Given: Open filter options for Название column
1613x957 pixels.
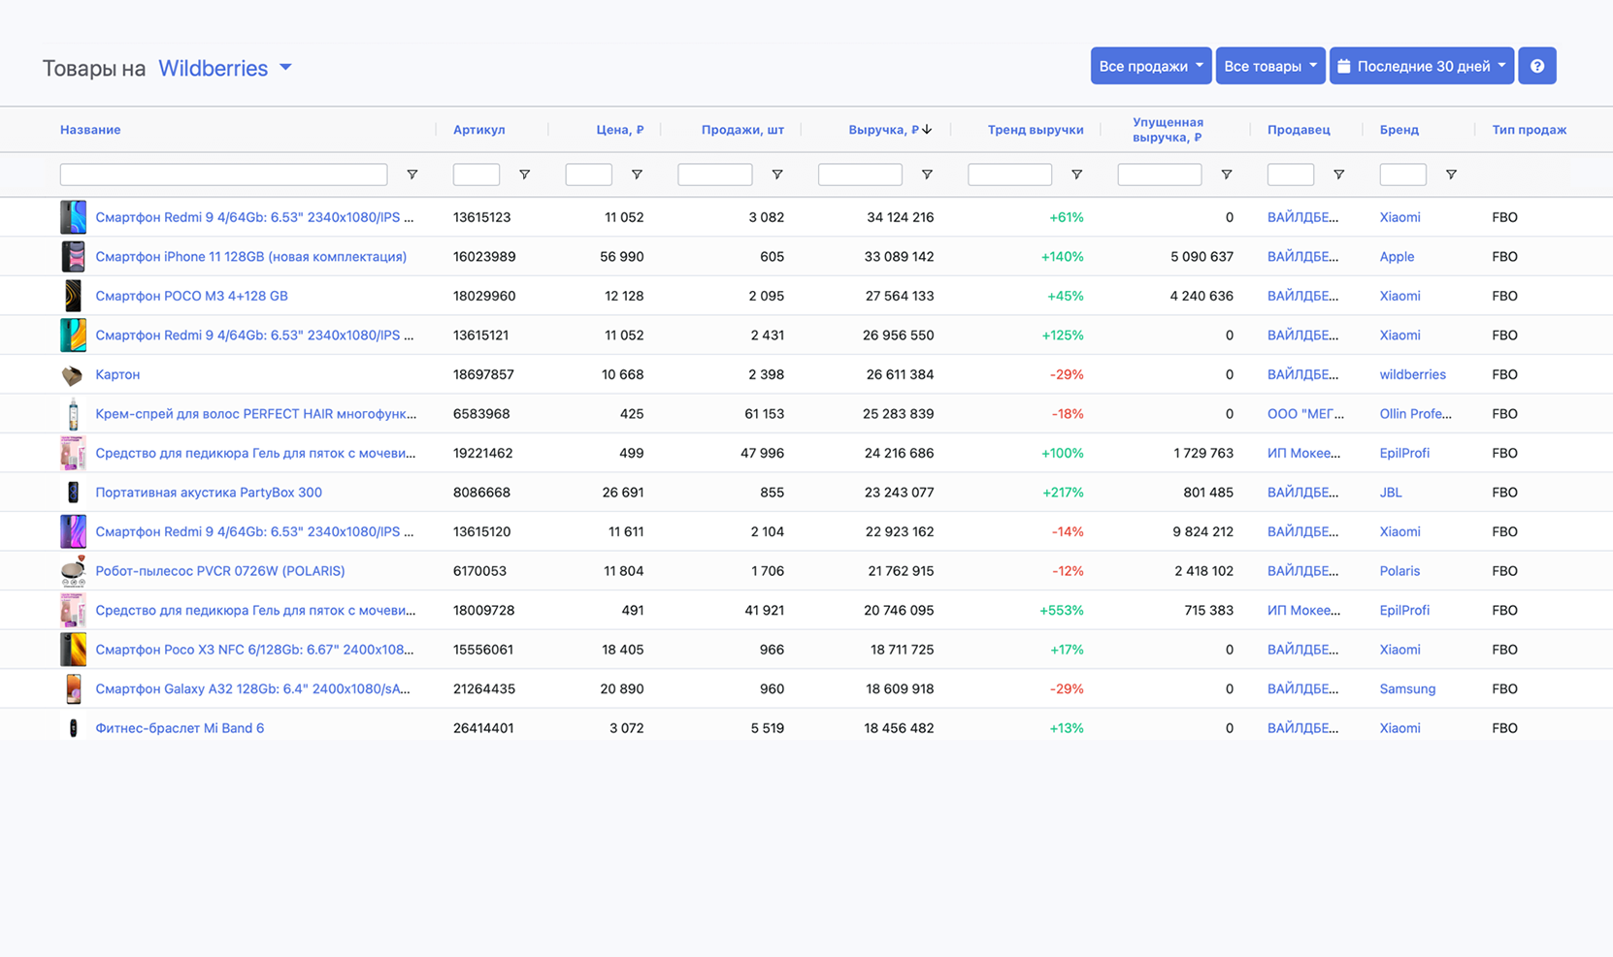Looking at the screenshot, I should pyautogui.click(x=412, y=175).
